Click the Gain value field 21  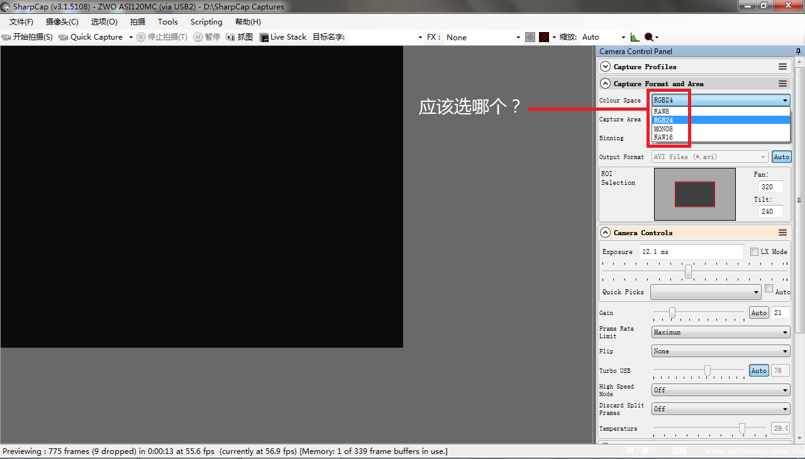[780, 312]
